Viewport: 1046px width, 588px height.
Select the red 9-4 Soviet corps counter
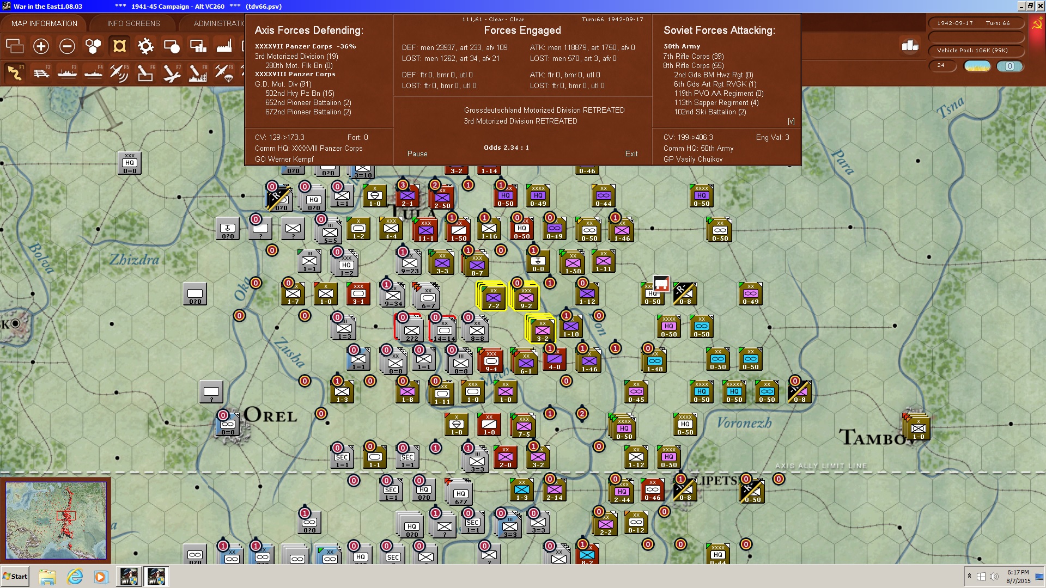pos(491,361)
